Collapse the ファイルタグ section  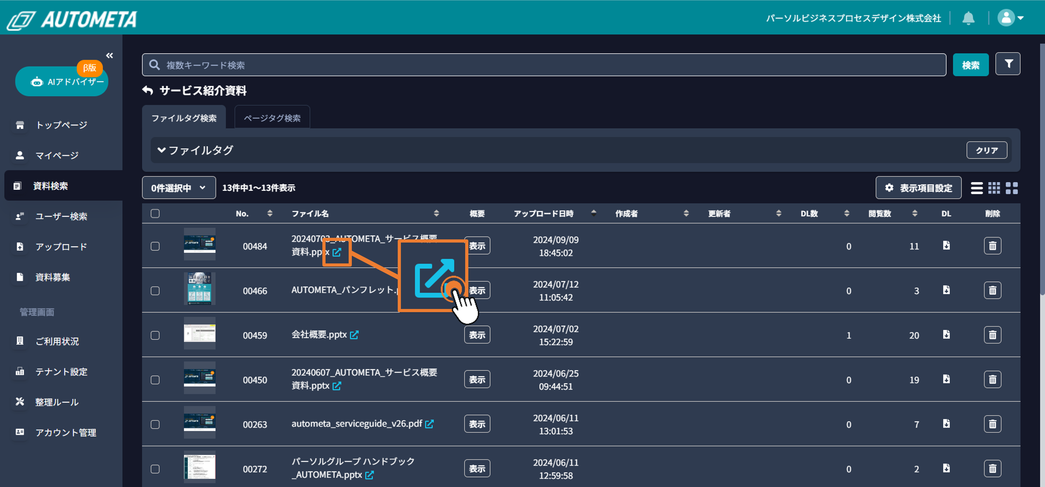point(161,150)
